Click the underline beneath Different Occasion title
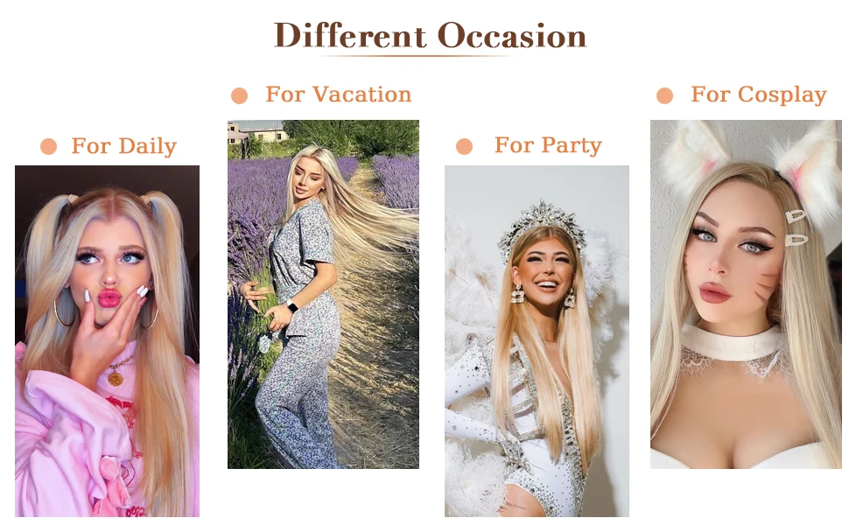The image size is (849, 525). coord(417,55)
